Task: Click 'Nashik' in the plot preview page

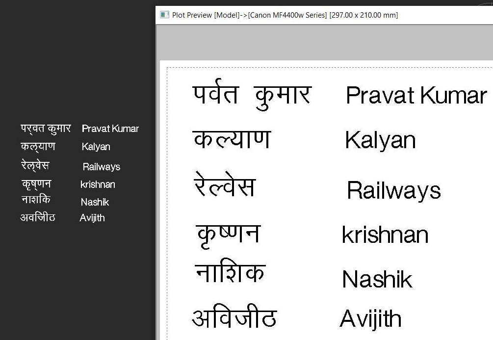Action: coord(377,279)
